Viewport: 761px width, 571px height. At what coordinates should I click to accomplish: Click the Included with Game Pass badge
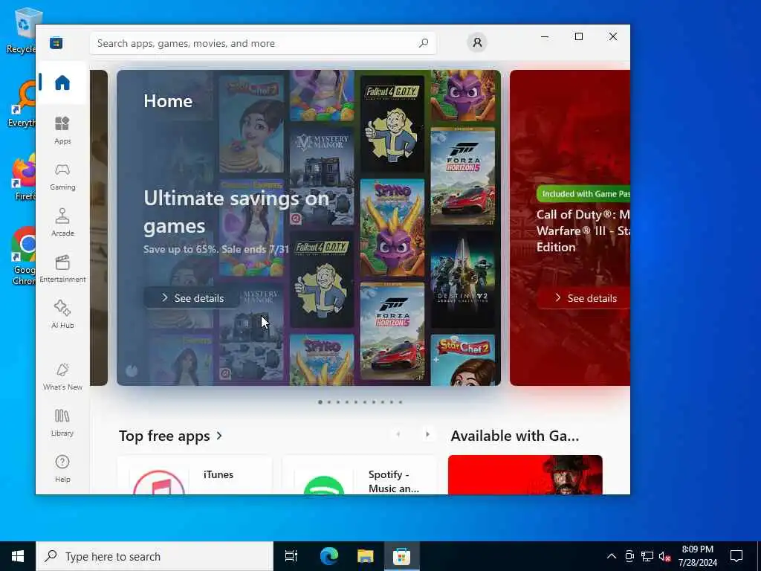pos(583,194)
